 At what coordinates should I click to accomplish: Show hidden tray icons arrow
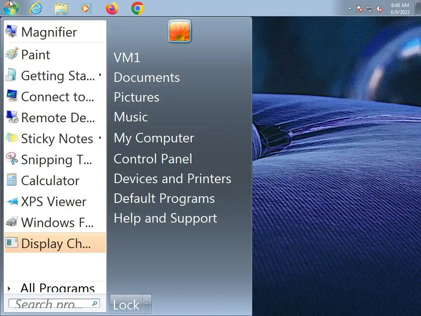coord(349,9)
